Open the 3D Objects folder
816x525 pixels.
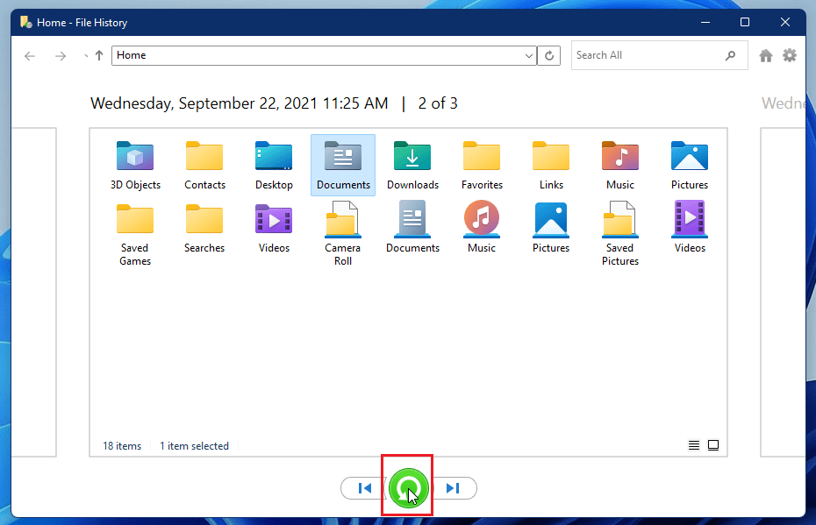click(x=135, y=166)
